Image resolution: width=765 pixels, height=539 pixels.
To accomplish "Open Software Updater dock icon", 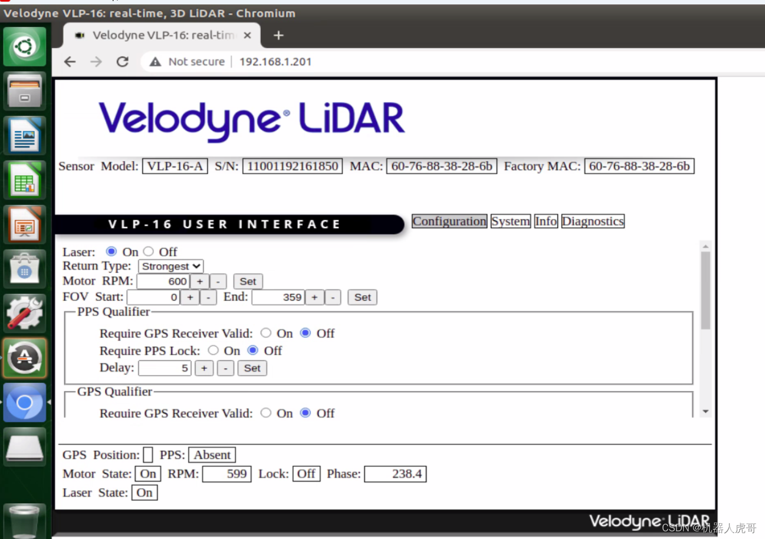I will click(x=25, y=358).
